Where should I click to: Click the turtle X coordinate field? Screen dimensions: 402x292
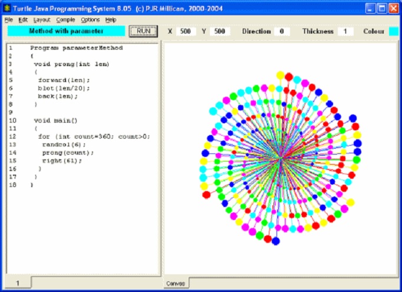(x=186, y=31)
